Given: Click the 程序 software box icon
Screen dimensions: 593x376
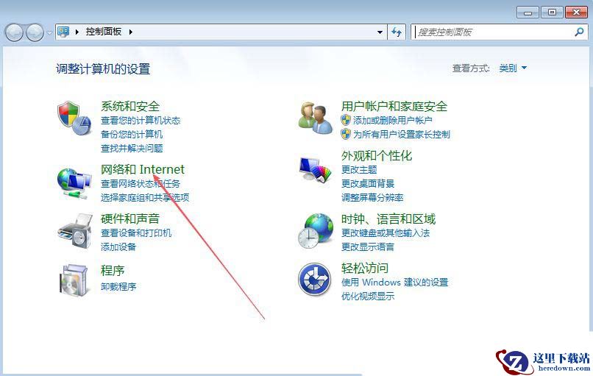Looking at the screenshot, I should point(74,280).
